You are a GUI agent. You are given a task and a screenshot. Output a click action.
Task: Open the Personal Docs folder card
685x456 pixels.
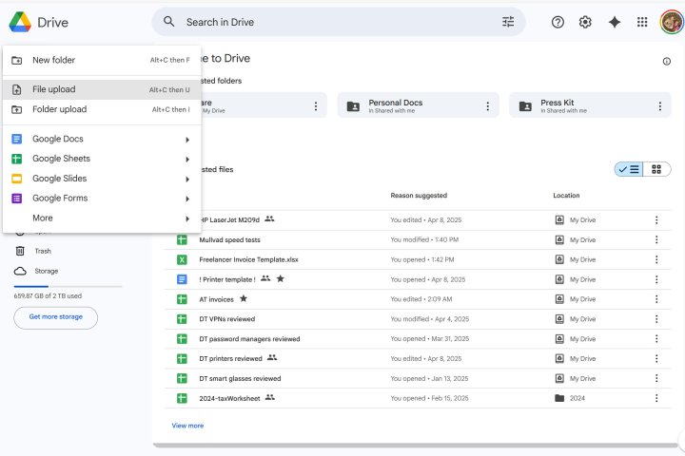click(418, 105)
